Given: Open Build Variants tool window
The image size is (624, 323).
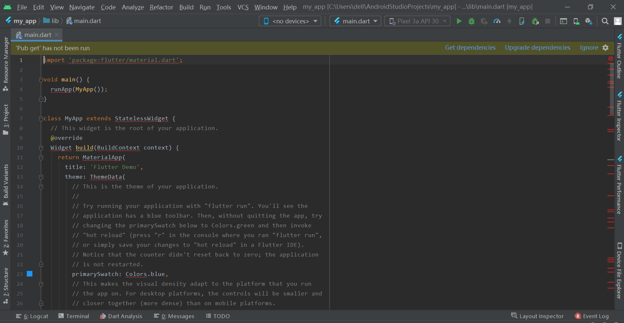Looking at the screenshot, I should click(x=6, y=185).
